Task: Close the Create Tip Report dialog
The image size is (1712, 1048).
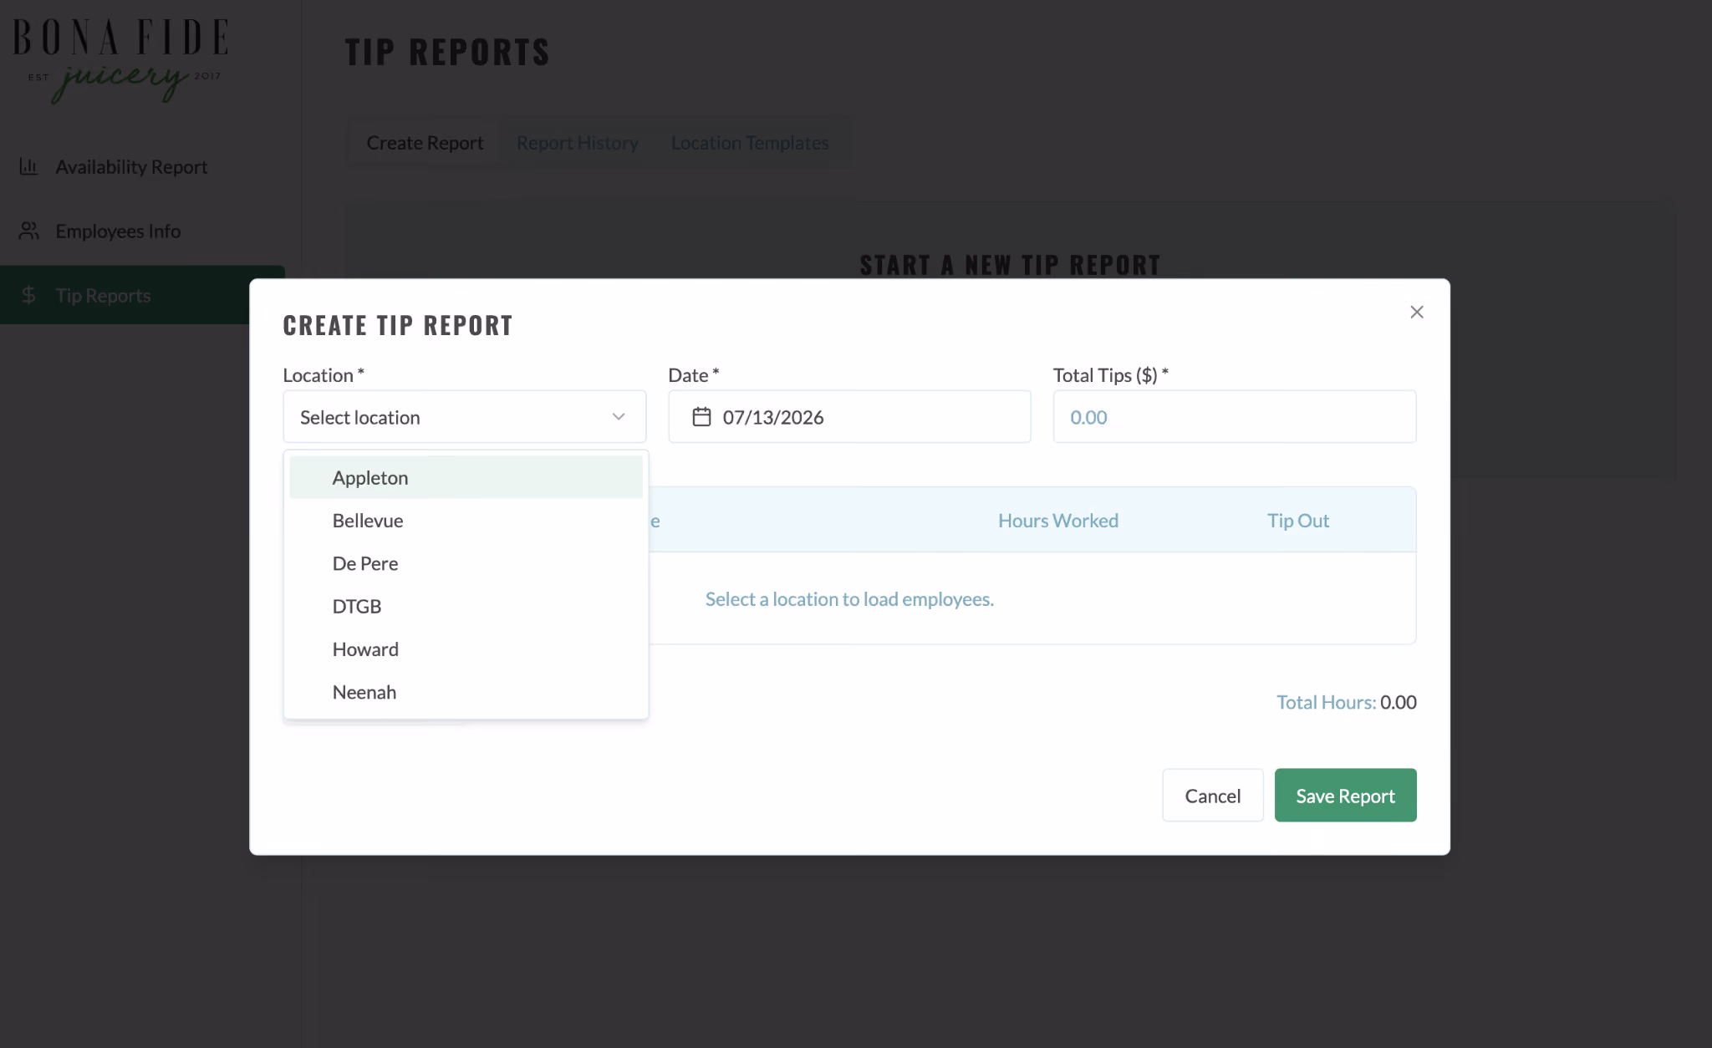Action: tap(1416, 312)
